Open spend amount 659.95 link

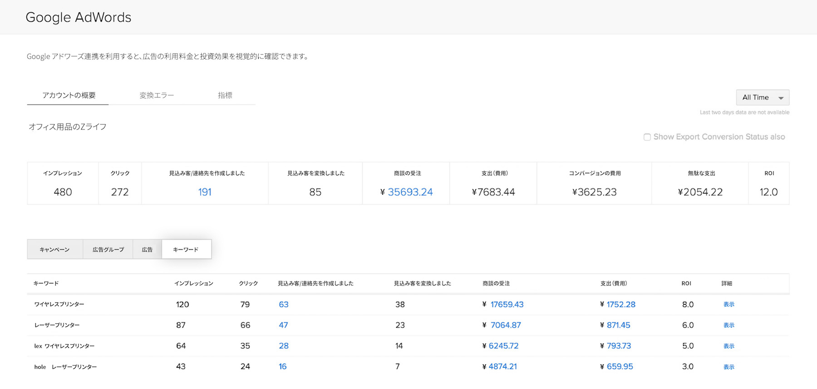(620, 366)
